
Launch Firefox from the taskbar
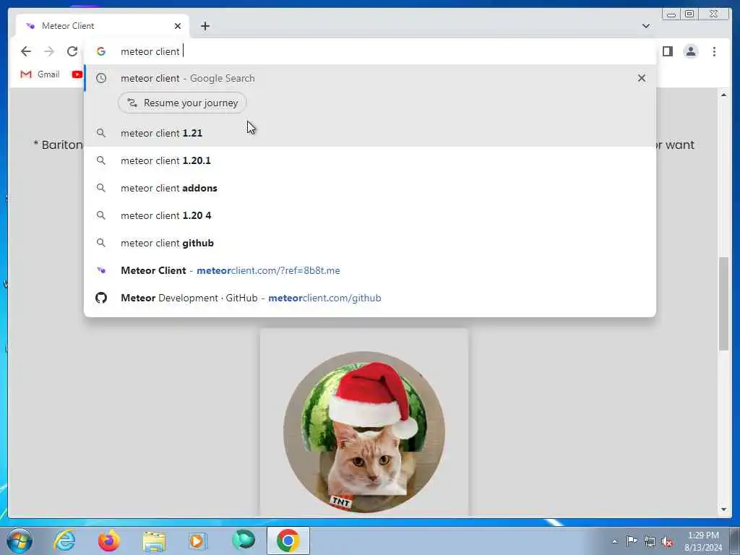pyautogui.click(x=108, y=541)
